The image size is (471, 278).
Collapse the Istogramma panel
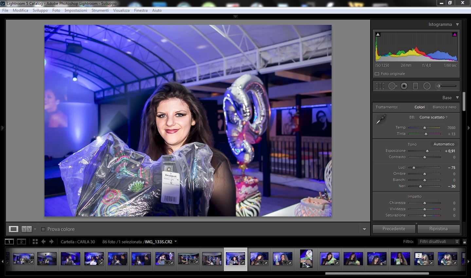(457, 24)
